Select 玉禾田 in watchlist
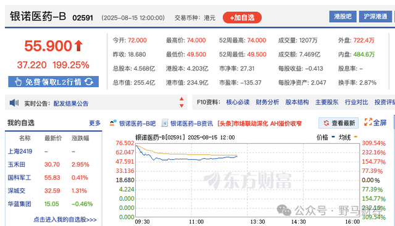The width and height of the screenshot is (395, 226). coord(17,164)
